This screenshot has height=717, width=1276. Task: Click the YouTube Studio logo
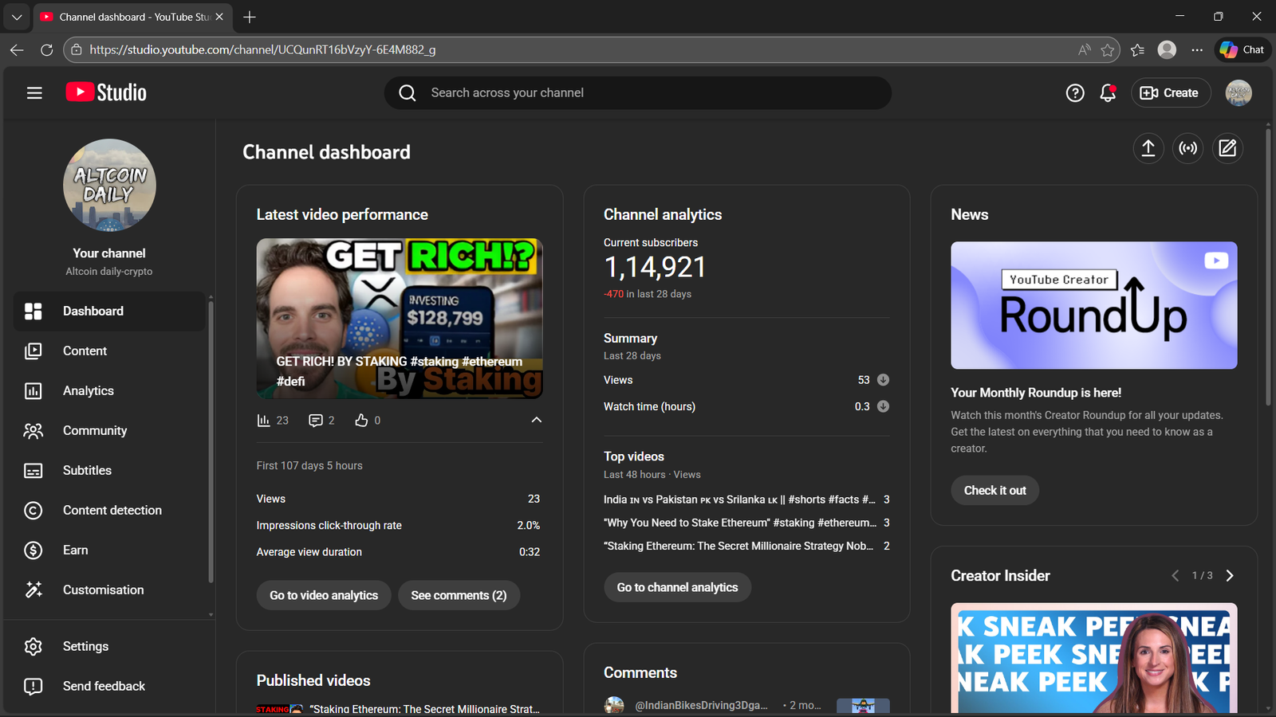[106, 92]
